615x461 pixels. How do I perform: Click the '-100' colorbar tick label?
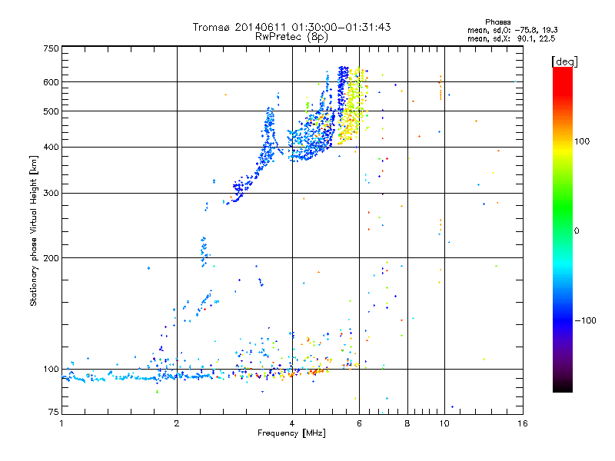(585, 320)
